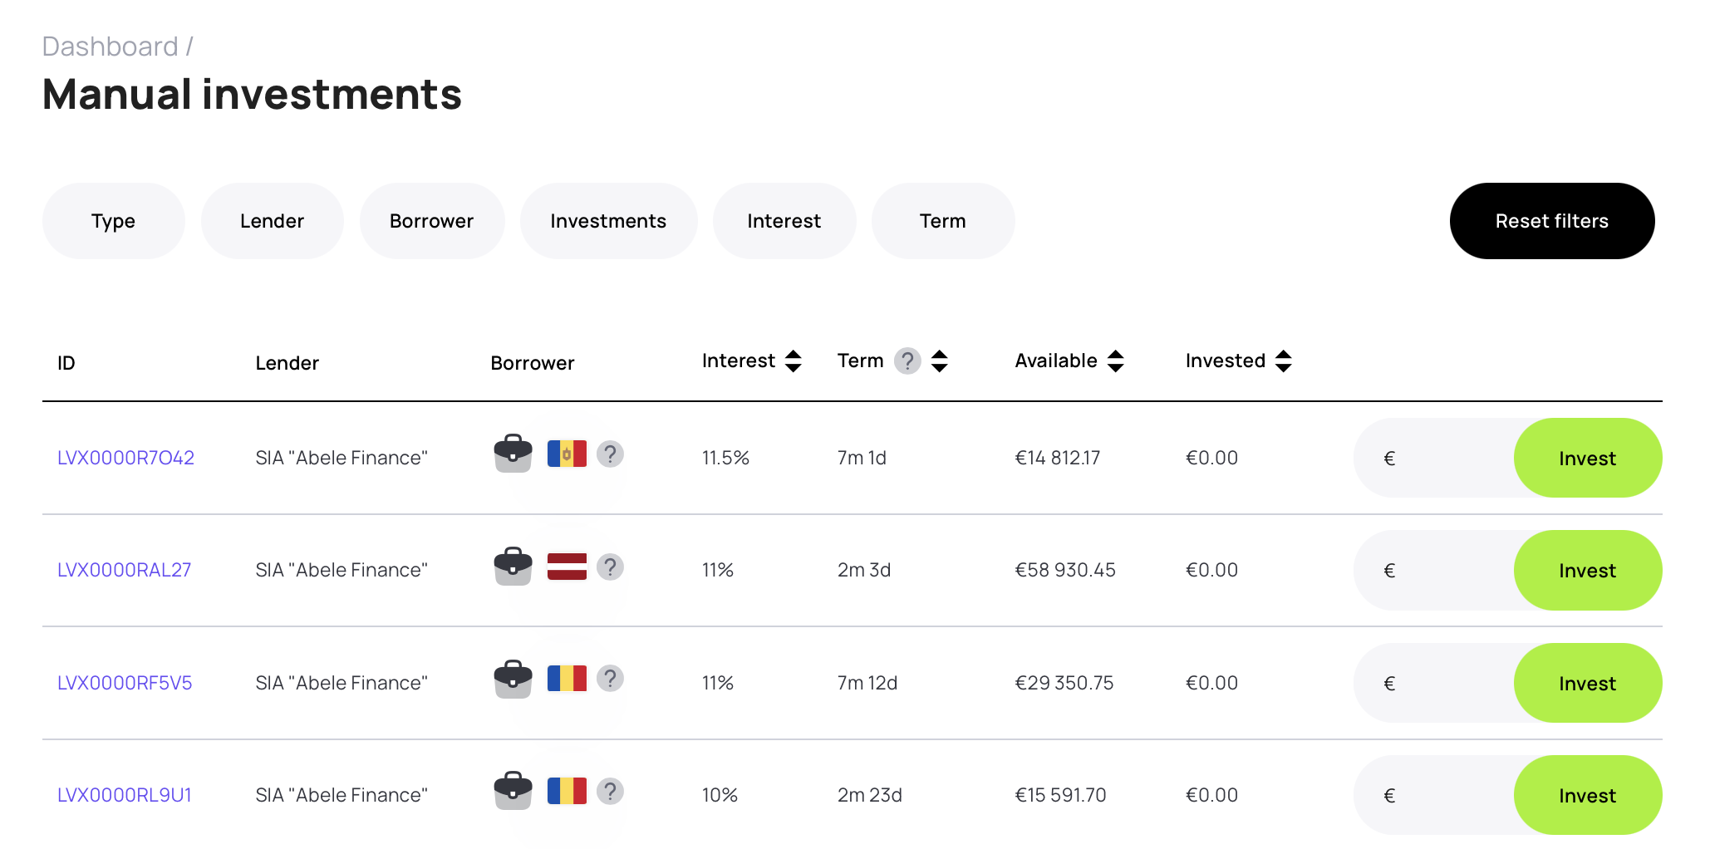Open the loan link LVX0000RAL27
This screenshot has height=849, width=1710.
125,570
